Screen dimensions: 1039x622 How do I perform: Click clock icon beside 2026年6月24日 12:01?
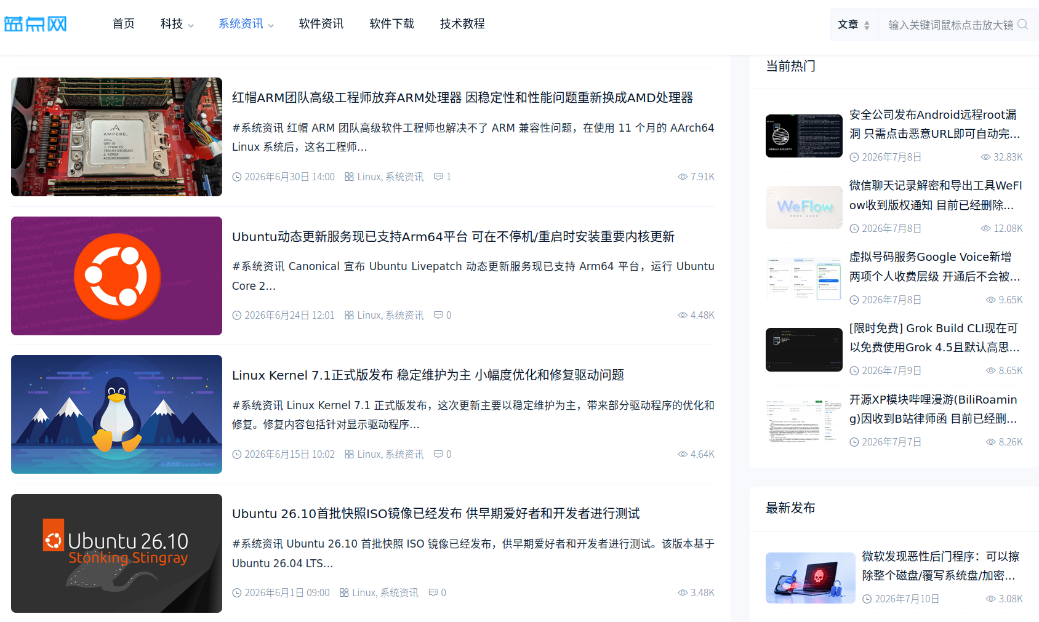237,315
